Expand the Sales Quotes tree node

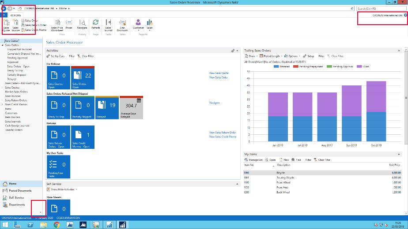tap(3, 88)
